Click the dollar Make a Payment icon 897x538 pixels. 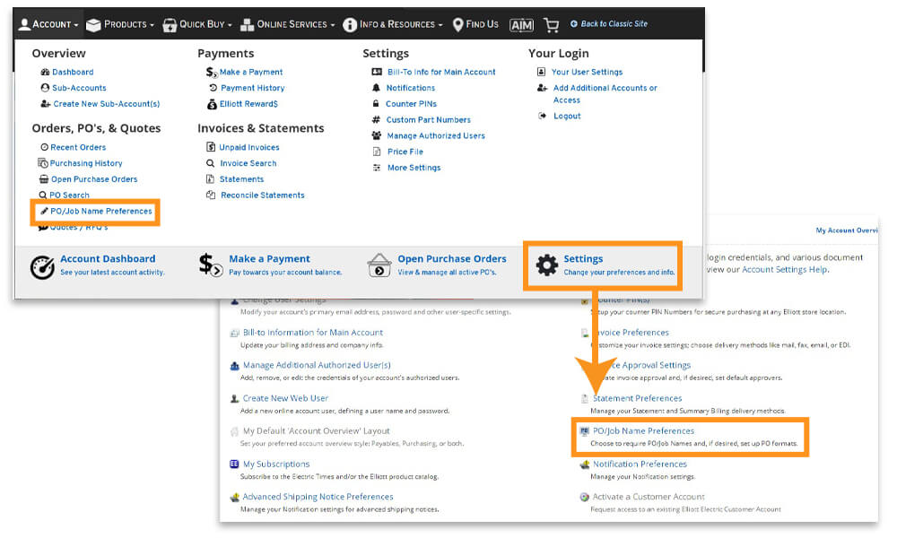coord(211,265)
